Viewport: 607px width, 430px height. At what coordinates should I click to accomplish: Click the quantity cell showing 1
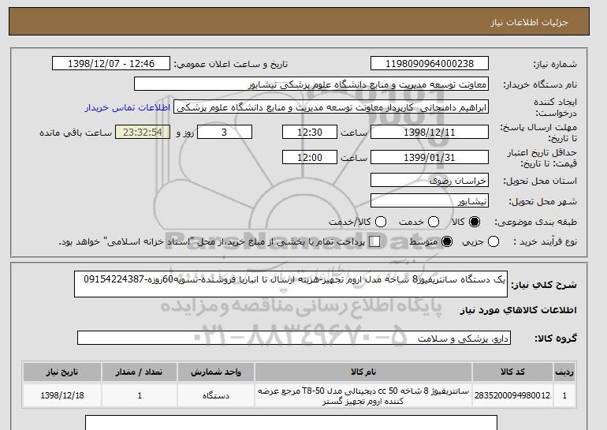[140, 395]
